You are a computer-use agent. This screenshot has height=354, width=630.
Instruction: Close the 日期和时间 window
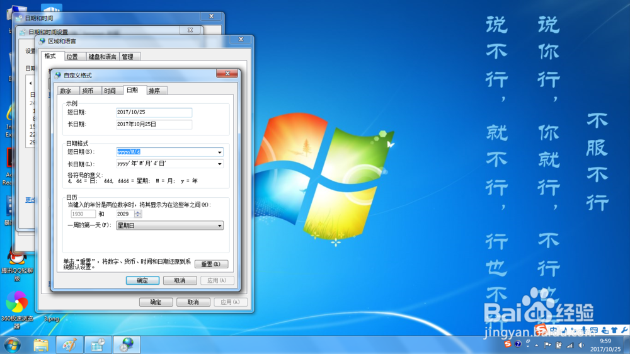[211, 16]
